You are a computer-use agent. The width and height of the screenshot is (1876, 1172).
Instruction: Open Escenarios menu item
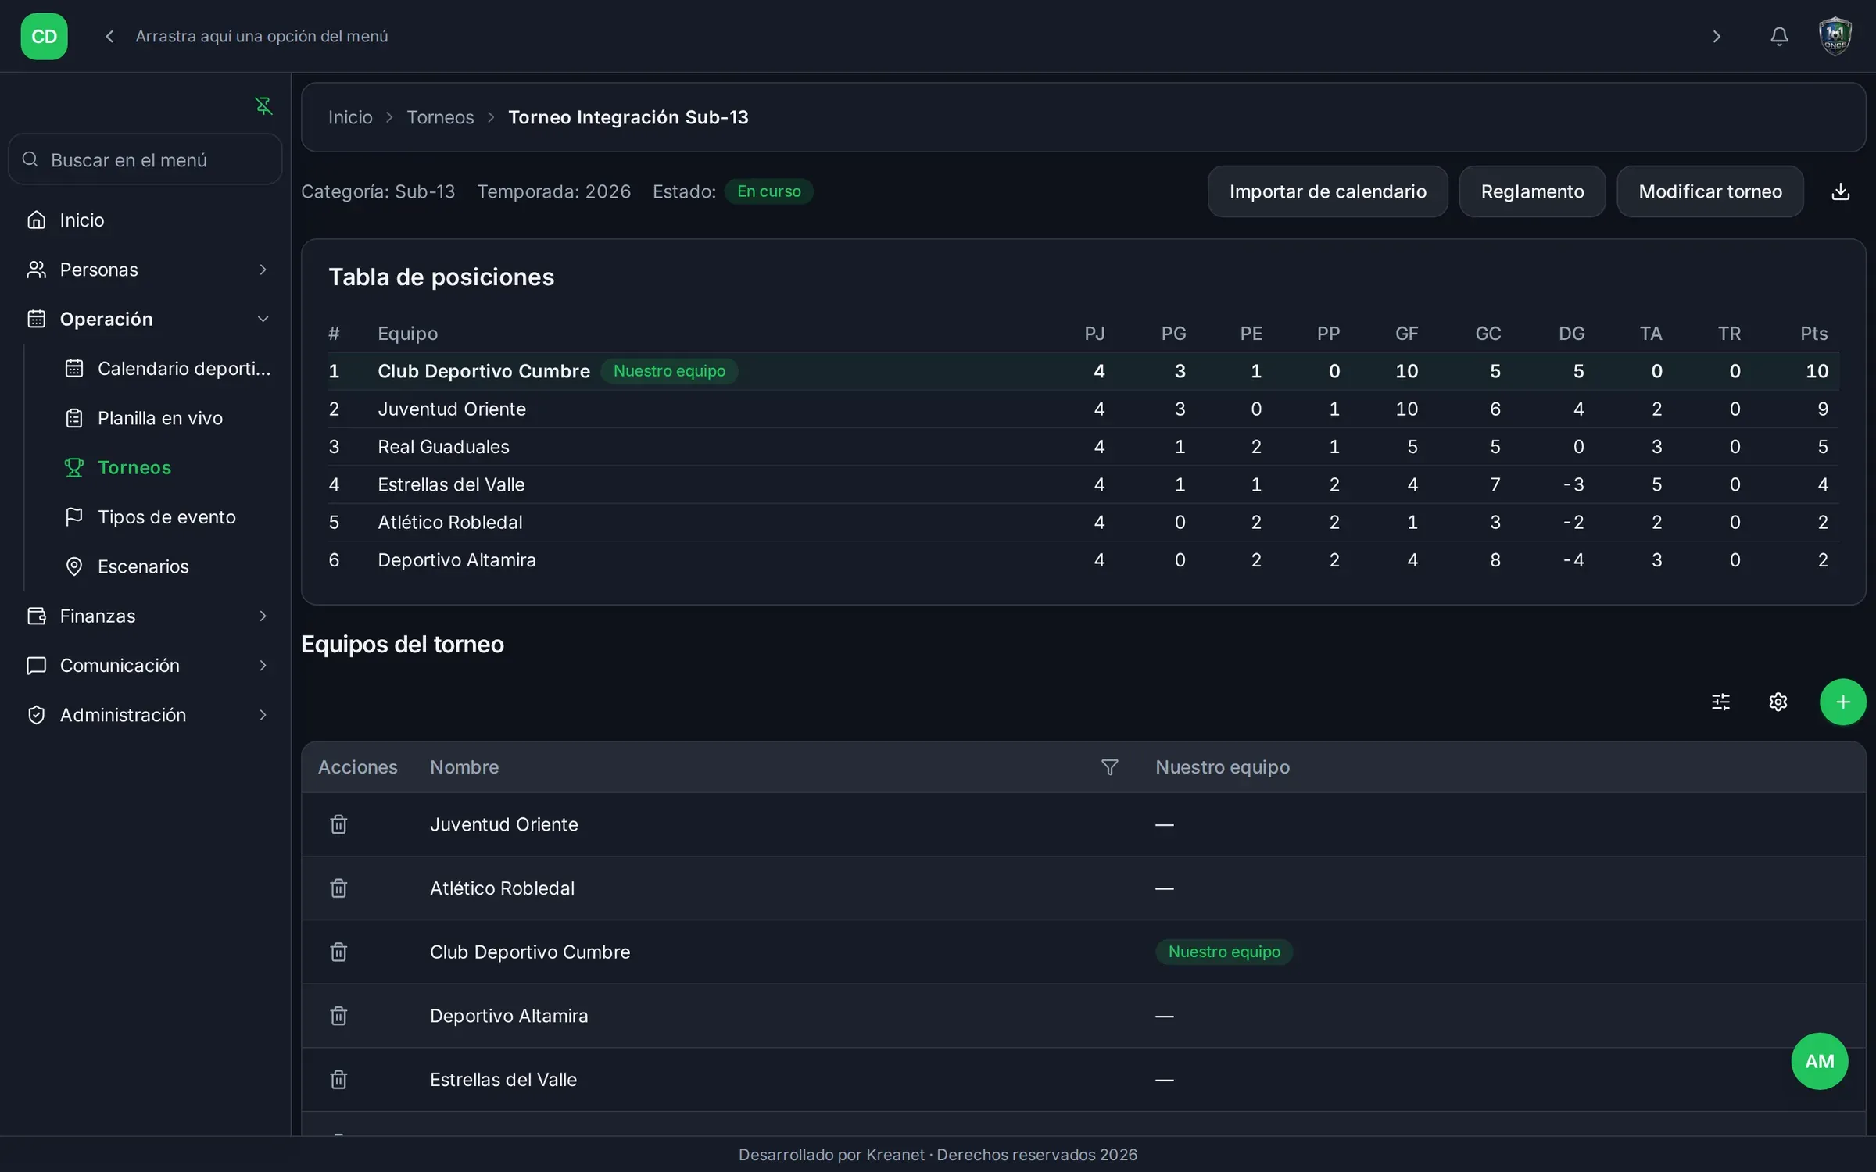pos(167,566)
